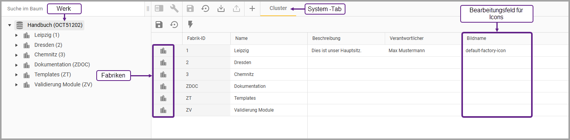Open the wrench settings icon in toolbar
The height and width of the screenshot is (140, 570).
click(x=174, y=8)
